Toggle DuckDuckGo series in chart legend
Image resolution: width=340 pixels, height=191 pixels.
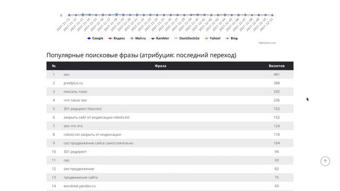[x=186, y=38]
